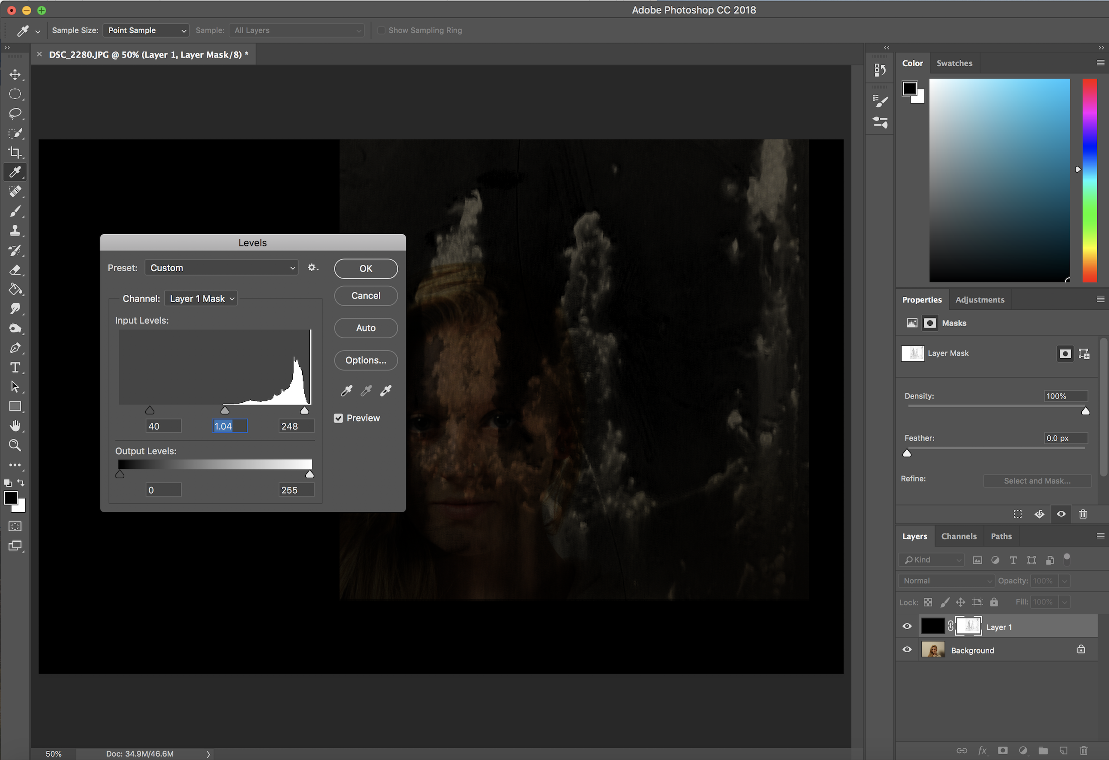The image size is (1109, 760).
Task: Click the white point eyedropper in Levels
Action: coord(386,391)
